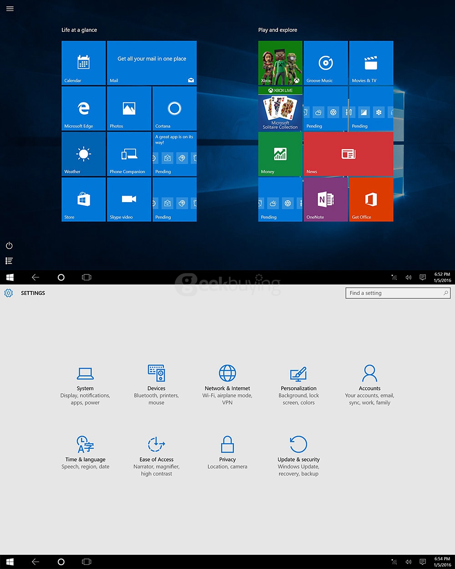Click the 6:54 PM clock
The width and height of the screenshot is (455, 569).
point(442,562)
